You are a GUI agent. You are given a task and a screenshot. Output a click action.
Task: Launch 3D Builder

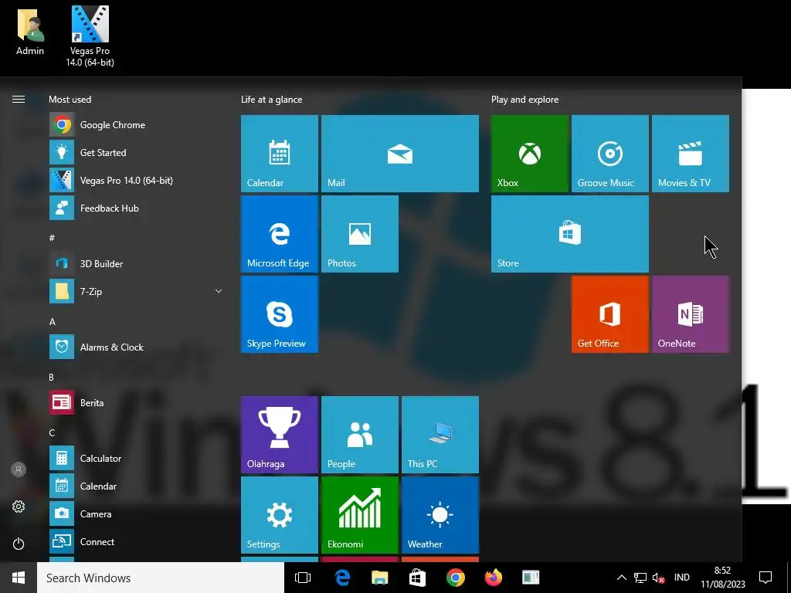pyautogui.click(x=136, y=264)
